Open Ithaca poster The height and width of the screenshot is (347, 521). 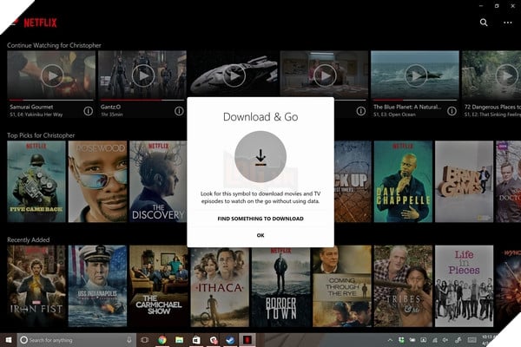tap(220, 287)
